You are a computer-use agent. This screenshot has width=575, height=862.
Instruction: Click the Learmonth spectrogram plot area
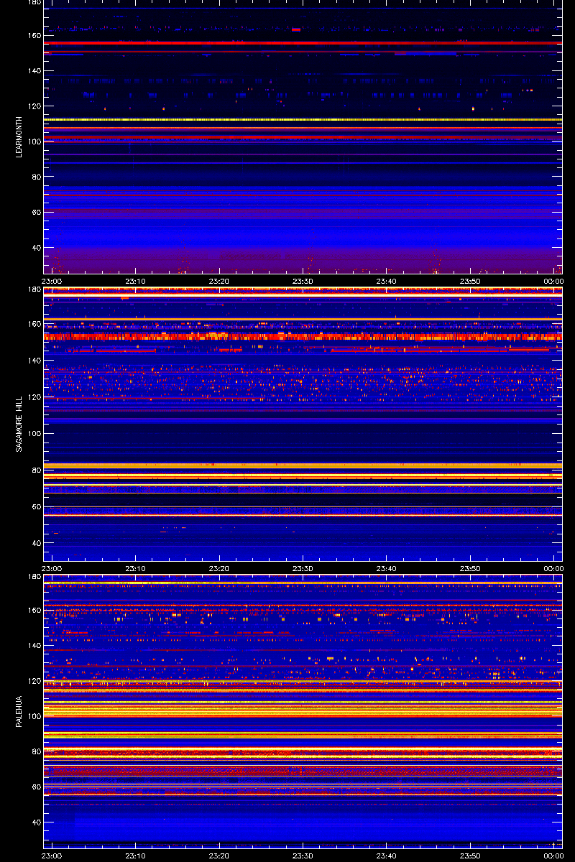[303, 136]
